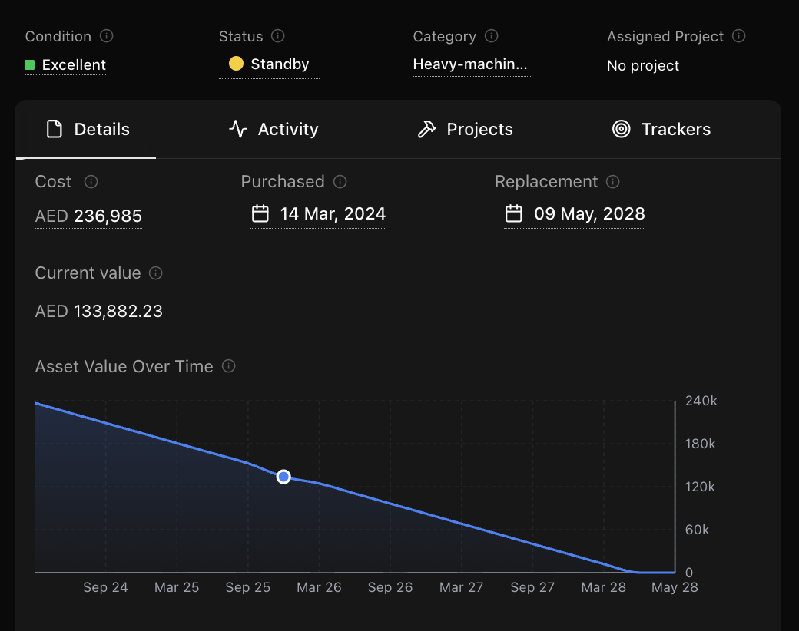Image resolution: width=799 pixels, height=631 pixels.
Task: Click the Assigned Project info icon
Action: click(739, 36)
